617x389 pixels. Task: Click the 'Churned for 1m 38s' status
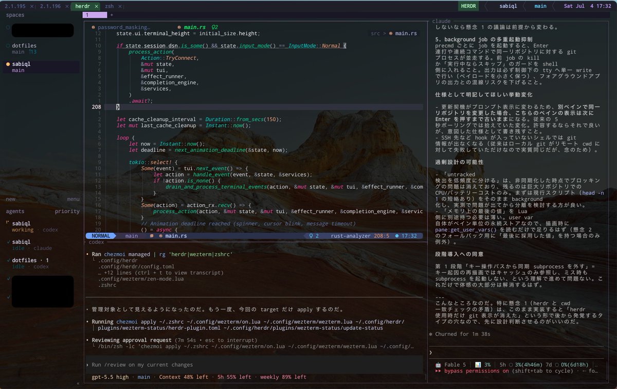[460, 334]
